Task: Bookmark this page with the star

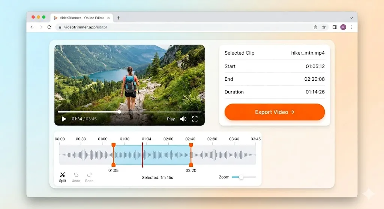Action: click(x=324, y=27)
